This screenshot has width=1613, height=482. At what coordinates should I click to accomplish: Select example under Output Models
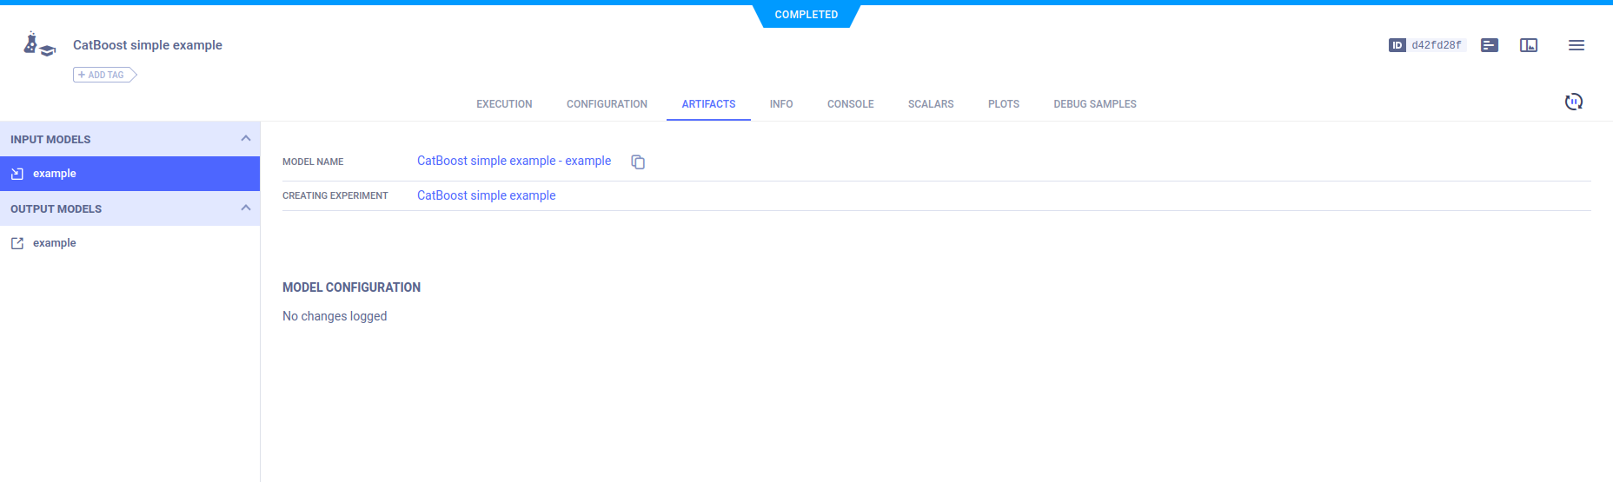pos(55,243)
